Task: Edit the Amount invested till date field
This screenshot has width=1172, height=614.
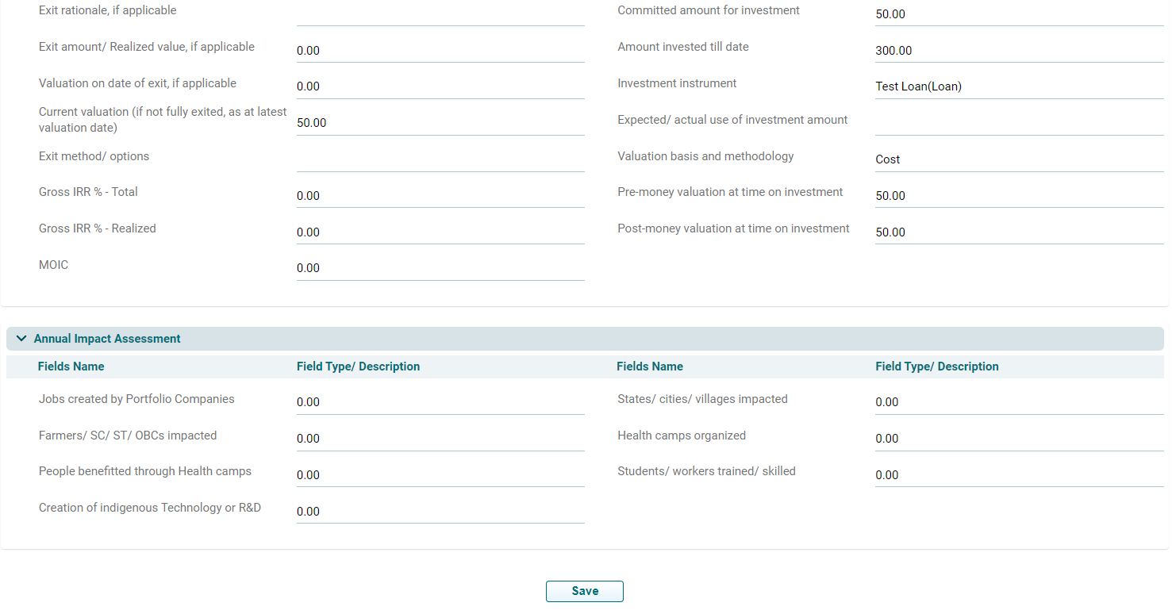Action: [x=1019, y=51]
